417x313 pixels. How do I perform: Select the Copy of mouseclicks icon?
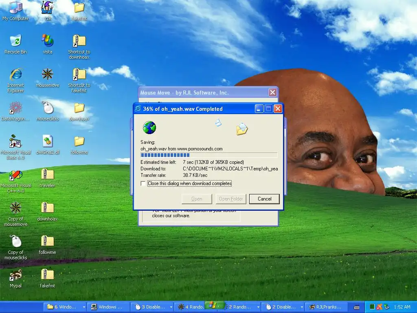(15, 247)
